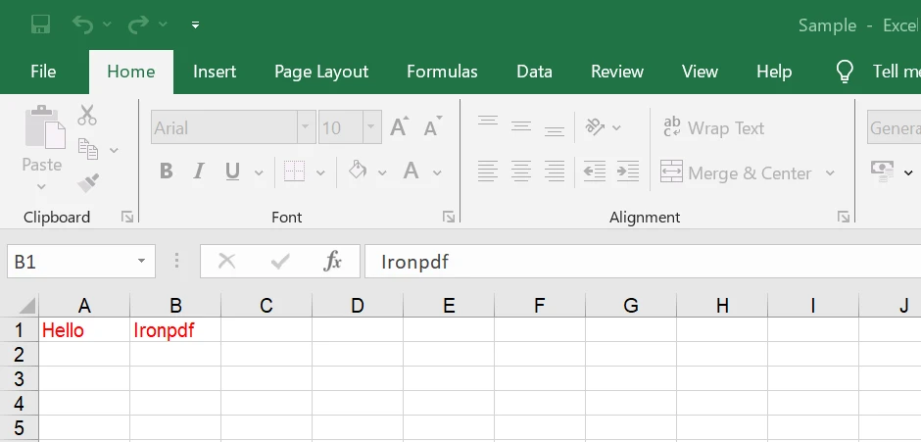This screenshot has height=442, width=921.
Task: Click the Merge & Center button
Action: click(x=738, y=172)
